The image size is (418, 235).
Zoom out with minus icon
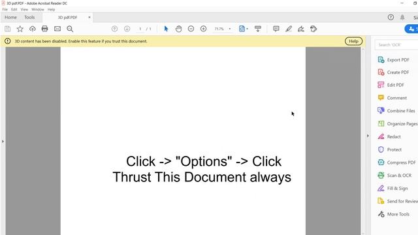click(x=191, y=29)
